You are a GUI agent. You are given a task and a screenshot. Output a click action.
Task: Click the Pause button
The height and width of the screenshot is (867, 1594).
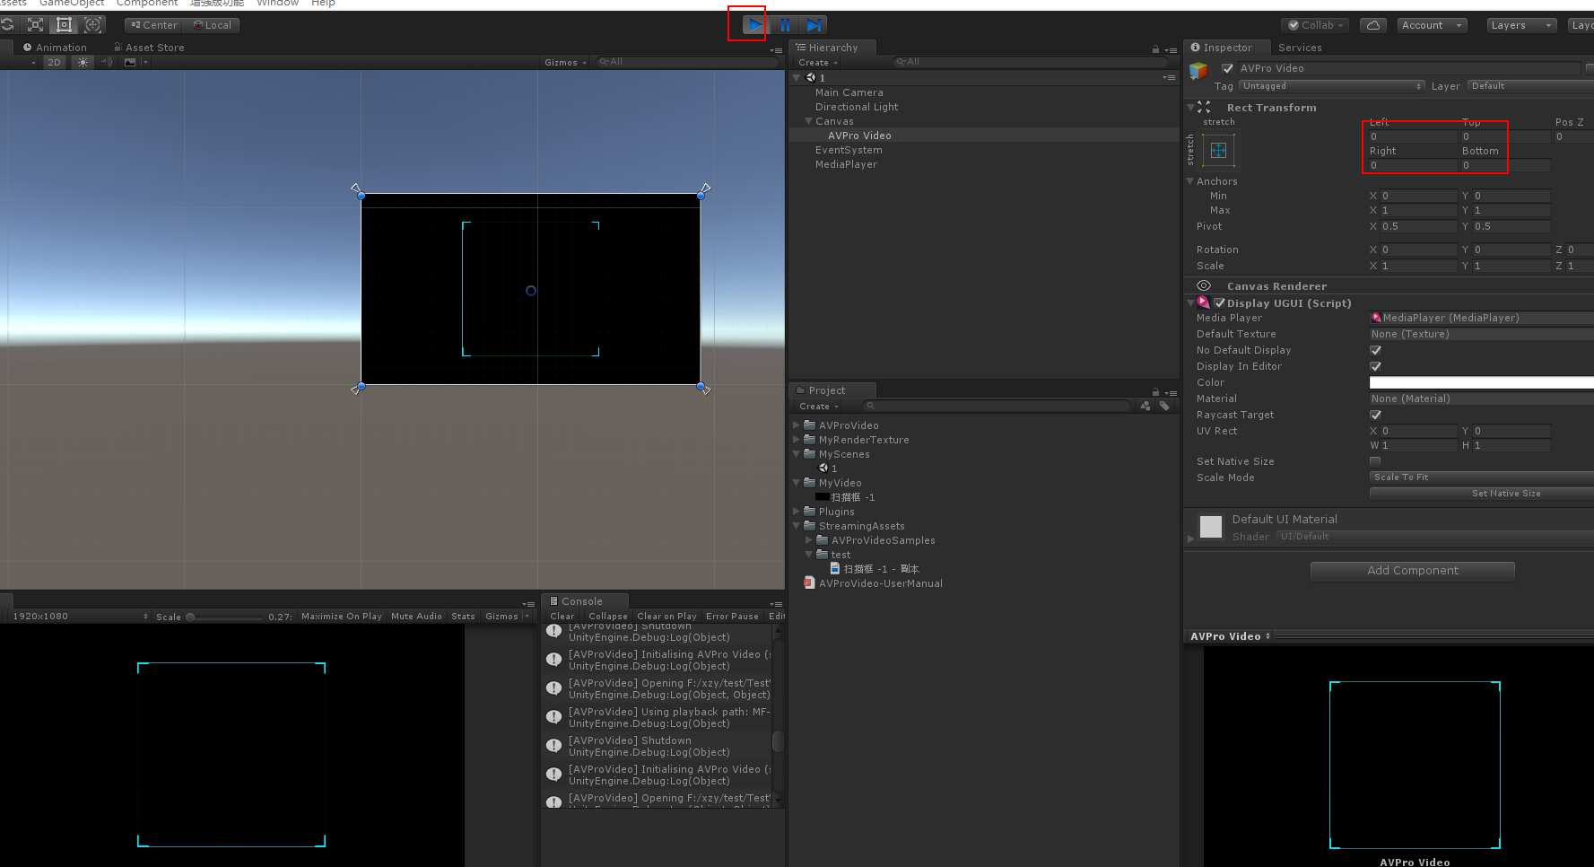784,24
